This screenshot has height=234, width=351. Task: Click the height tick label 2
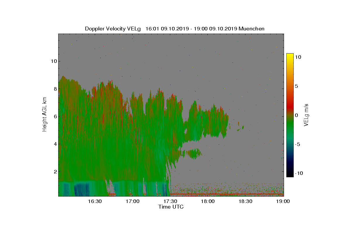click(x=55, y=171)
